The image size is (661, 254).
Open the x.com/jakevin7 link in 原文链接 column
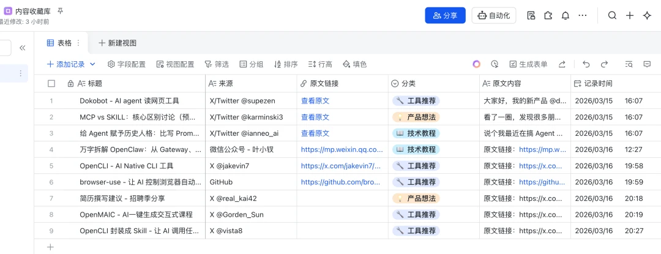341,166
